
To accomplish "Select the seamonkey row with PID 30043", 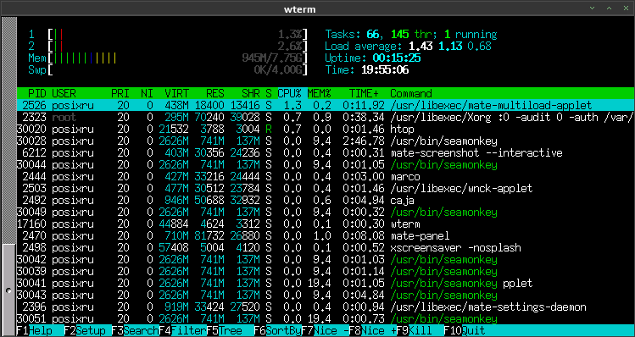I will [x=326, y=295].
